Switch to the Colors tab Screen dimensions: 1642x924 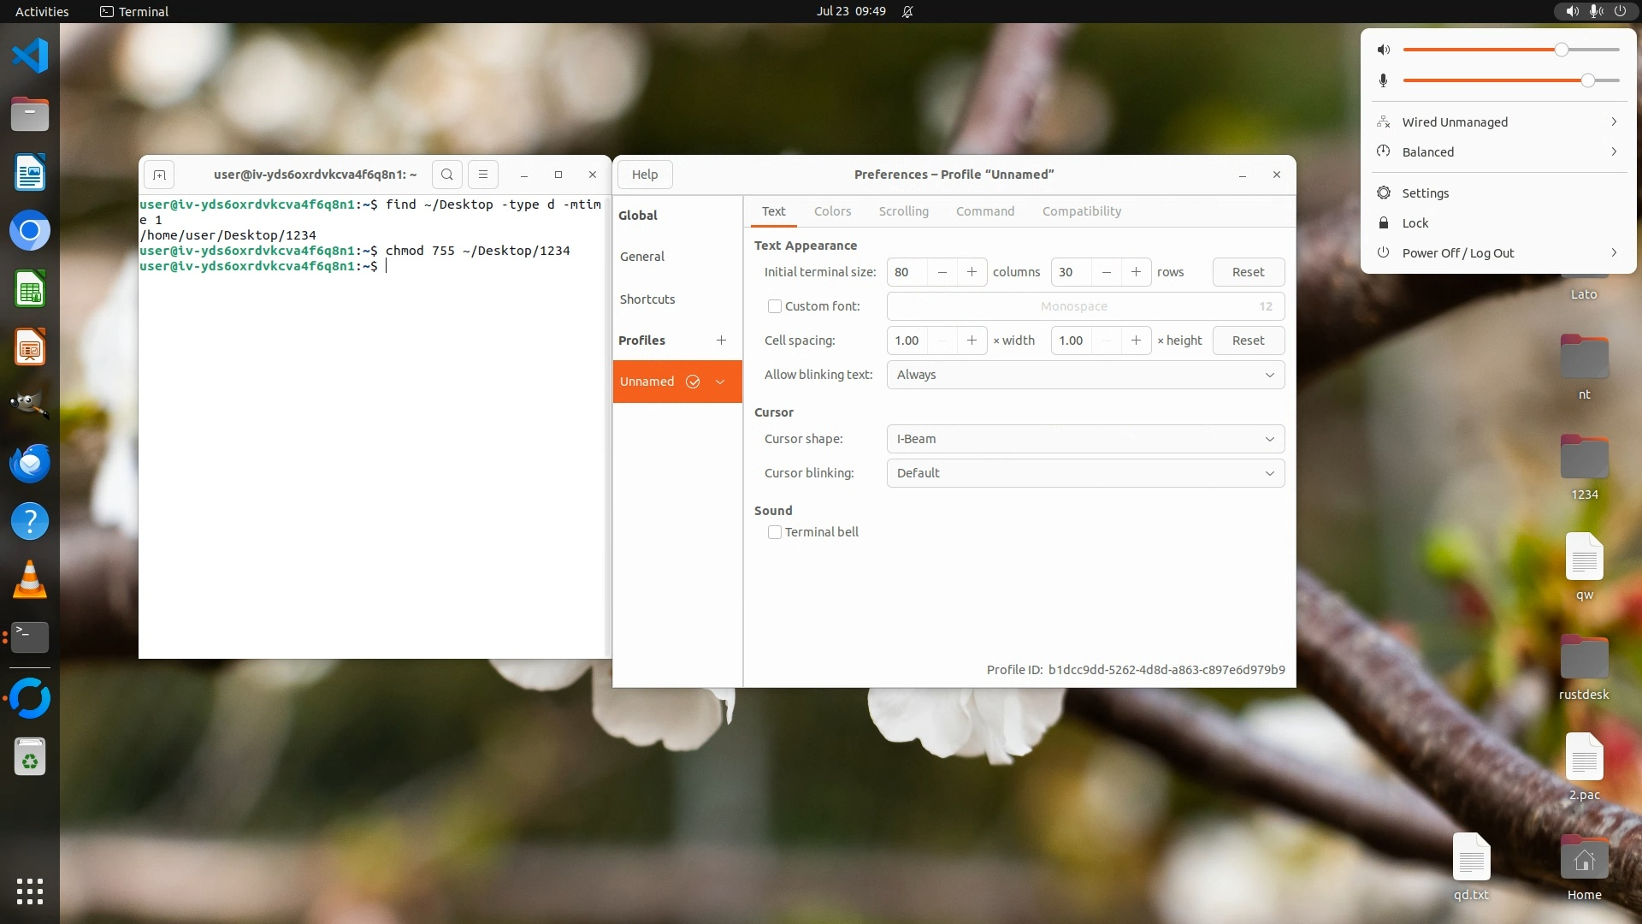832,211
